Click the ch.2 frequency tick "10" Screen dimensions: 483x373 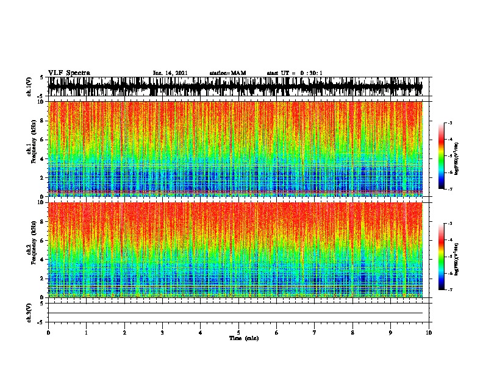coord(41,202)
